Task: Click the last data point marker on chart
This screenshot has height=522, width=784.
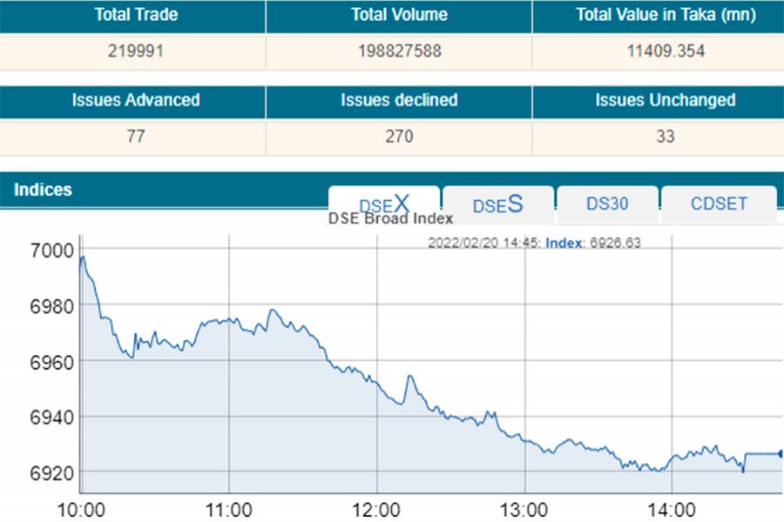Action: (x=780, y=453)
